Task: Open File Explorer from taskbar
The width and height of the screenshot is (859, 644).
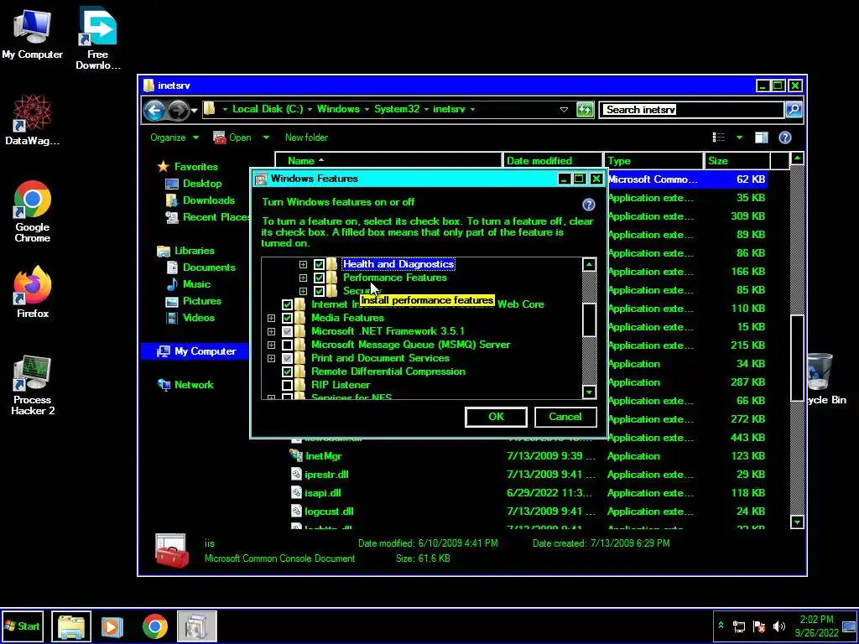Action: pyautogui.click(x=71, y=626)
